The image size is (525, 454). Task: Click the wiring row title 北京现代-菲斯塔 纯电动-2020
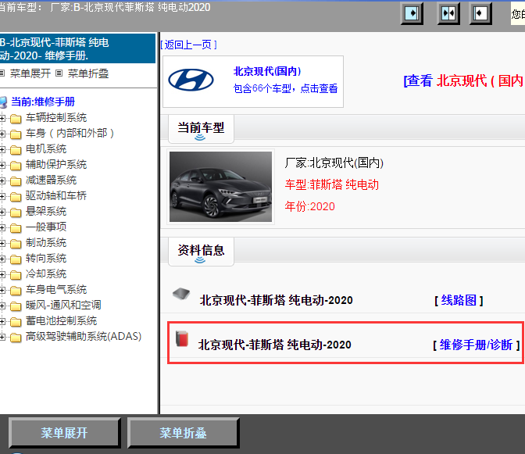277,300
